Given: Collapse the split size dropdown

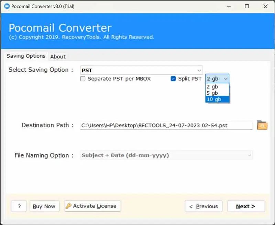Looking at the screenshot, I should [x=225, y=79].
